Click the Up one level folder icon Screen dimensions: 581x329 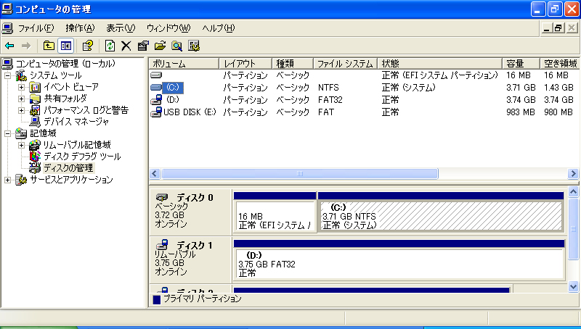coord(49,46)
